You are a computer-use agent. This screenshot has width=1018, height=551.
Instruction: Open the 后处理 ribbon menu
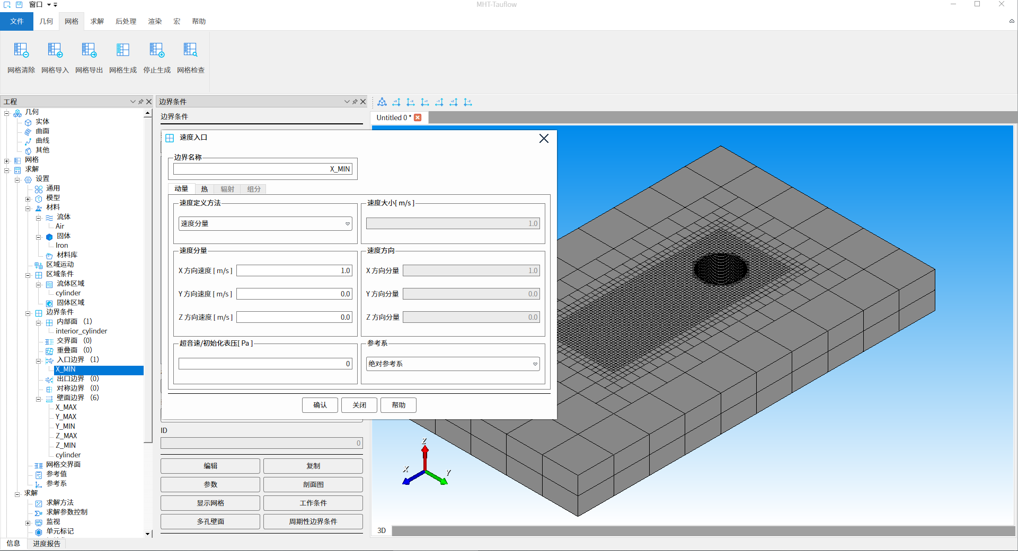tap(126, 21)
